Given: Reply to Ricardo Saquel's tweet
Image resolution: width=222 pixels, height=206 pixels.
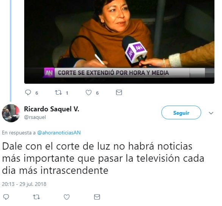Looking at the screenshot, I should [6, 197].
